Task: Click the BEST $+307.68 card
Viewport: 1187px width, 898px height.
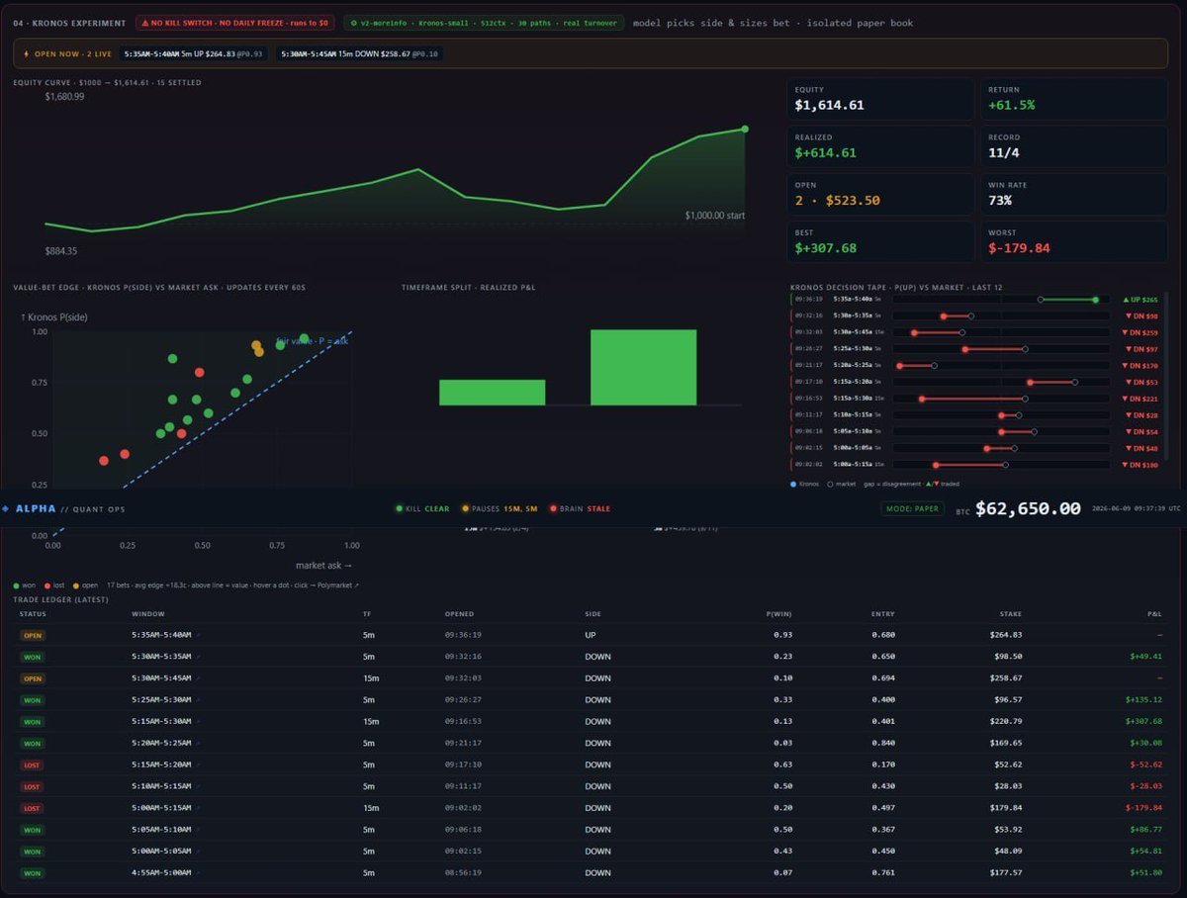Action: click(880, 242)
